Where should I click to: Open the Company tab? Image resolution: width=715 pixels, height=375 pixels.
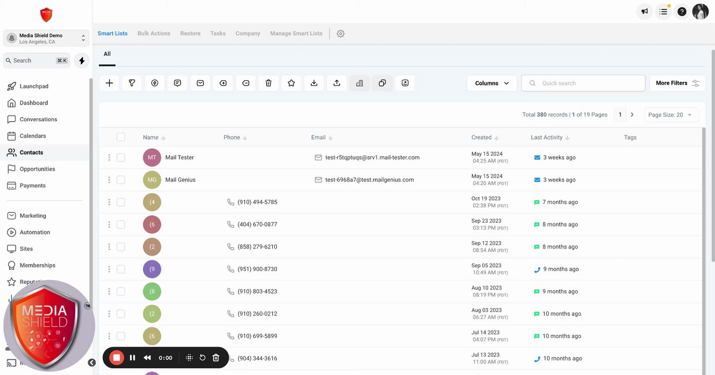coord(248,33)
